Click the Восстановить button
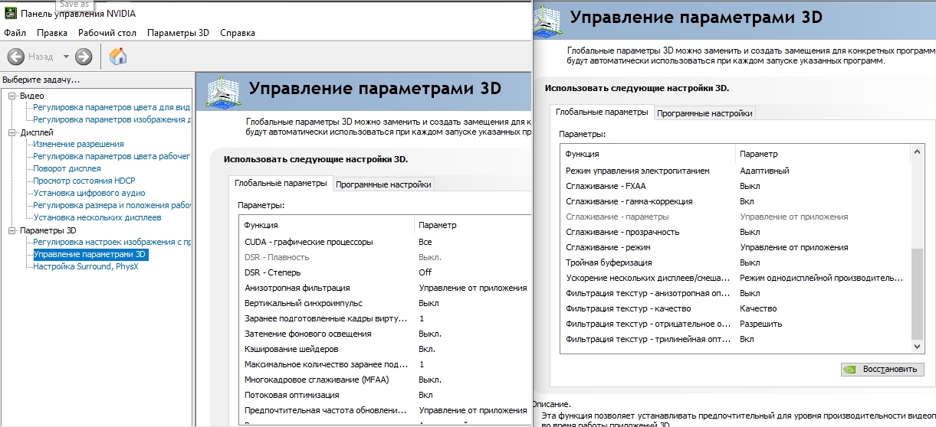 (x=882, y=369)
